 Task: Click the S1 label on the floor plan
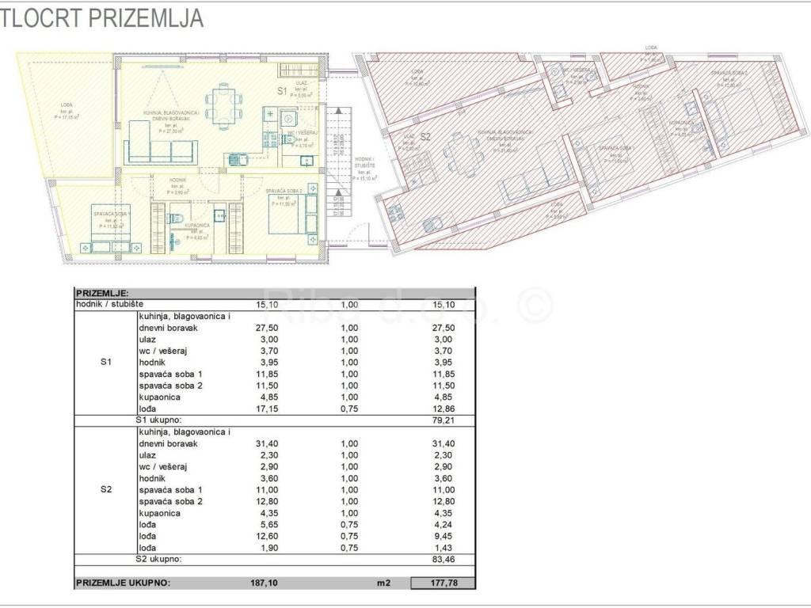click(x=282, y=92)
